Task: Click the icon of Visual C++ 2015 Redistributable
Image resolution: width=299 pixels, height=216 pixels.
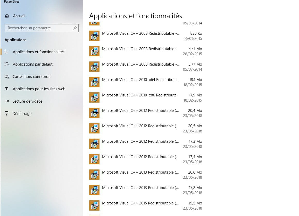Action: coord(94,205)
